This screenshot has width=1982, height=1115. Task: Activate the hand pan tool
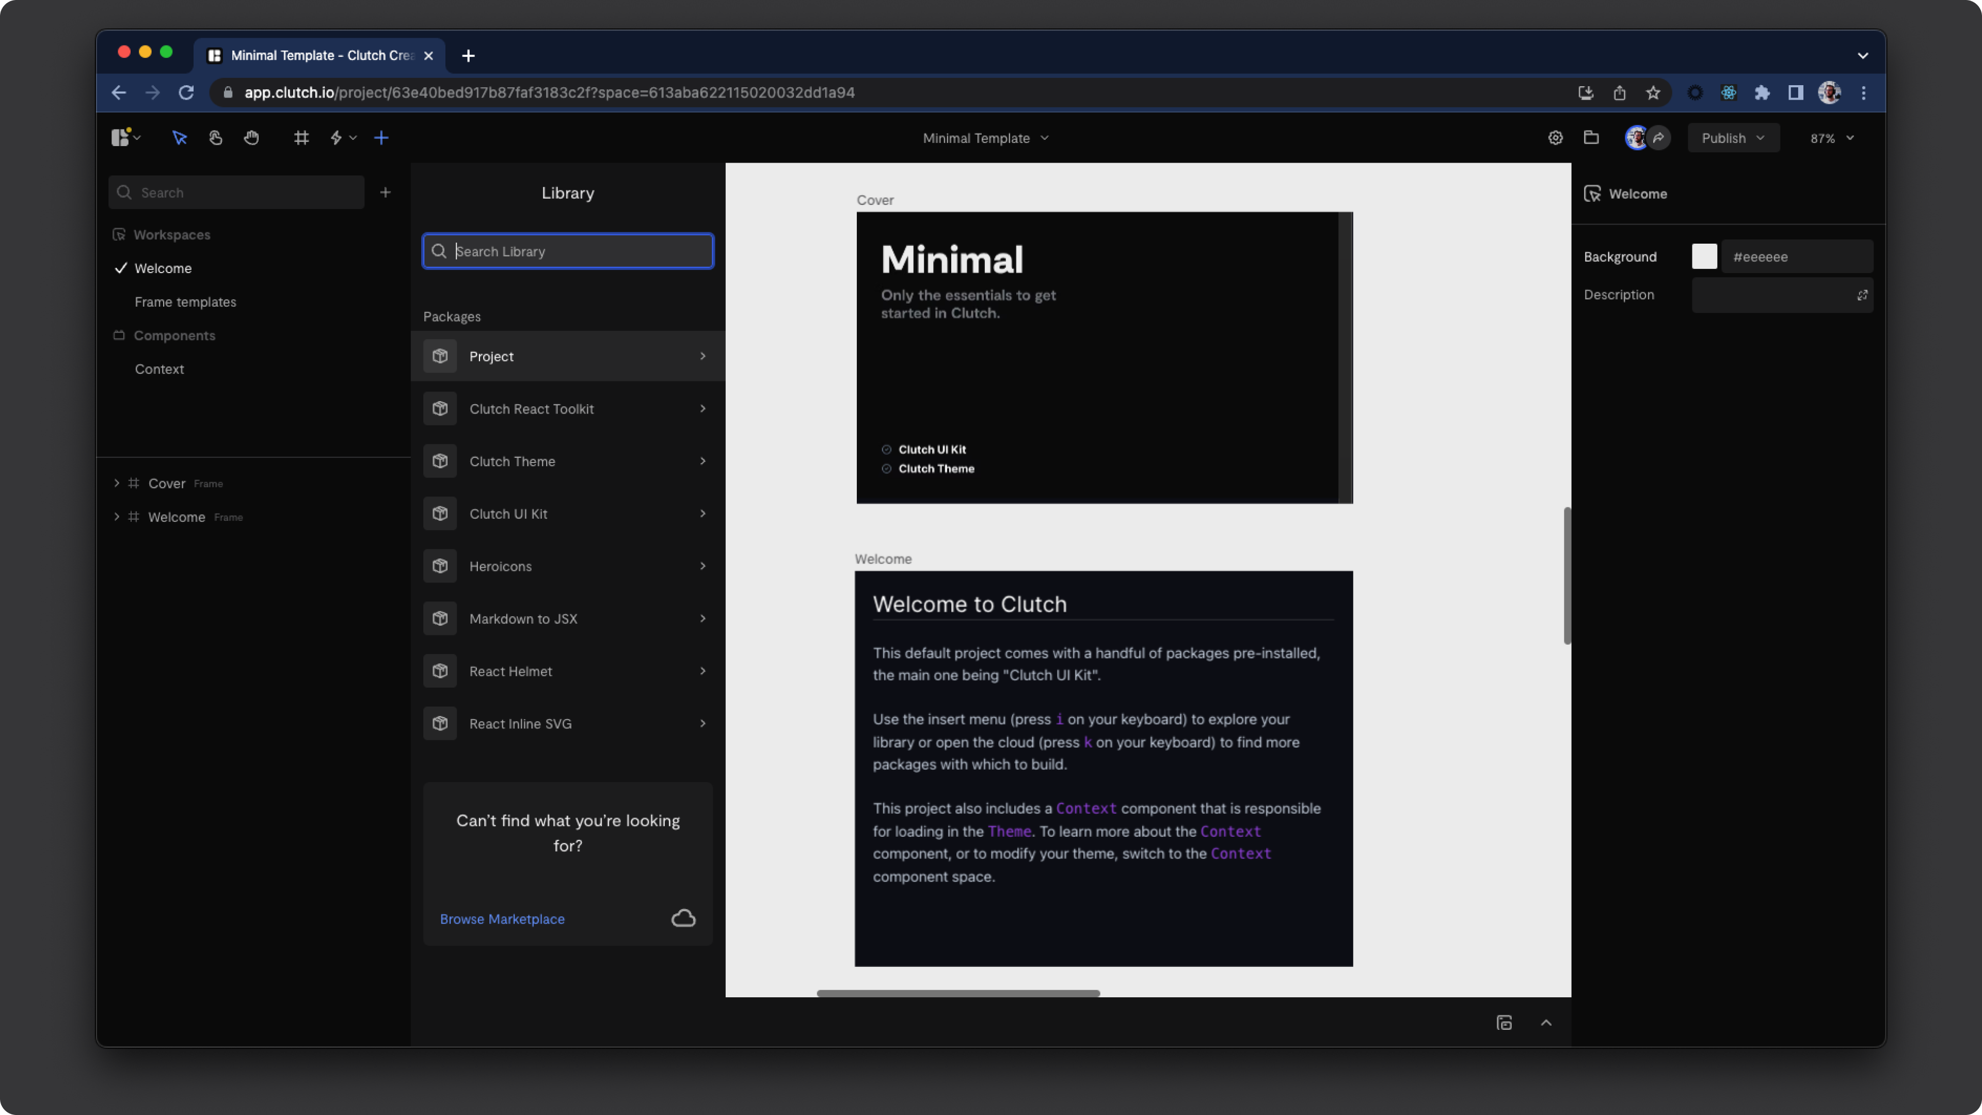coord(251,138)
